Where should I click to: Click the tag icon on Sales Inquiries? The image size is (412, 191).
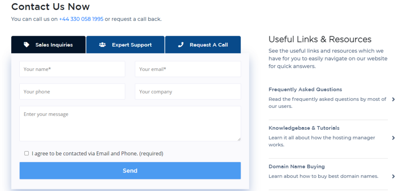pyautogui.click(x=27, y=45)
